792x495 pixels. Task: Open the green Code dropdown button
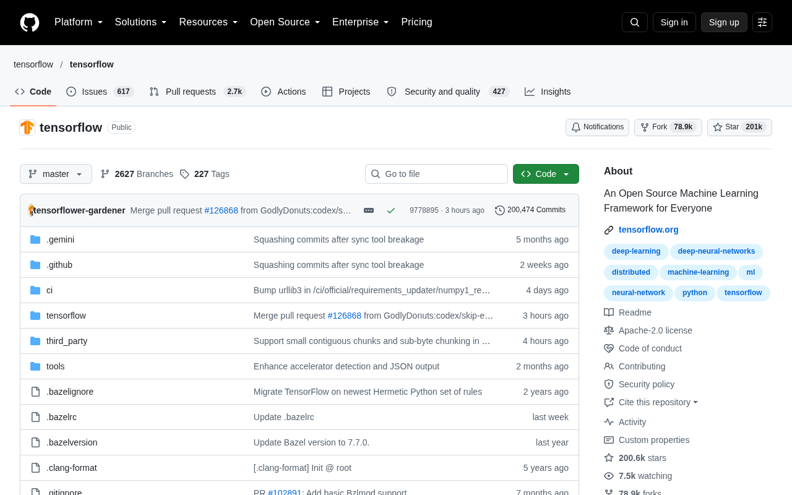coord(546,174)
